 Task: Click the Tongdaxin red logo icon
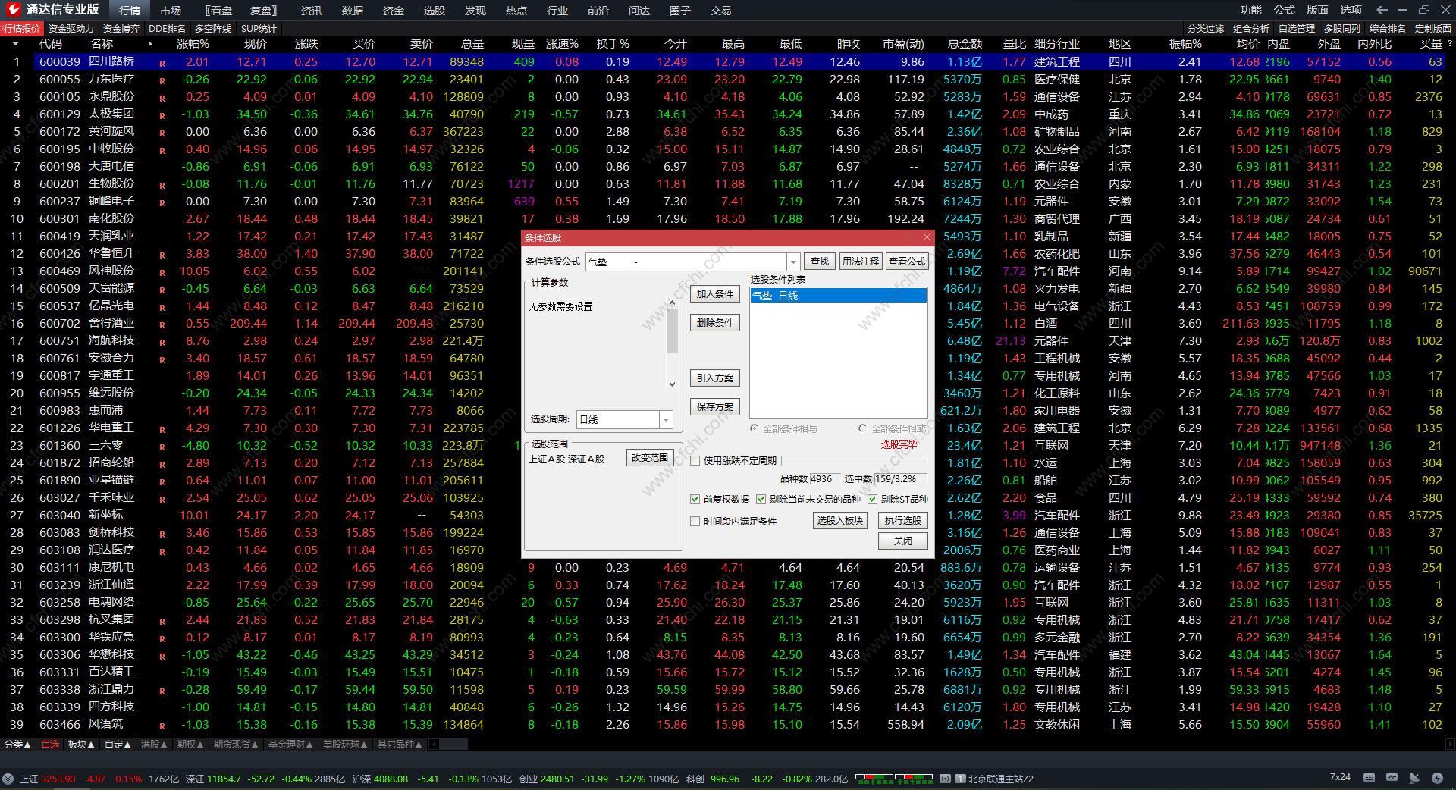(13, 10)
